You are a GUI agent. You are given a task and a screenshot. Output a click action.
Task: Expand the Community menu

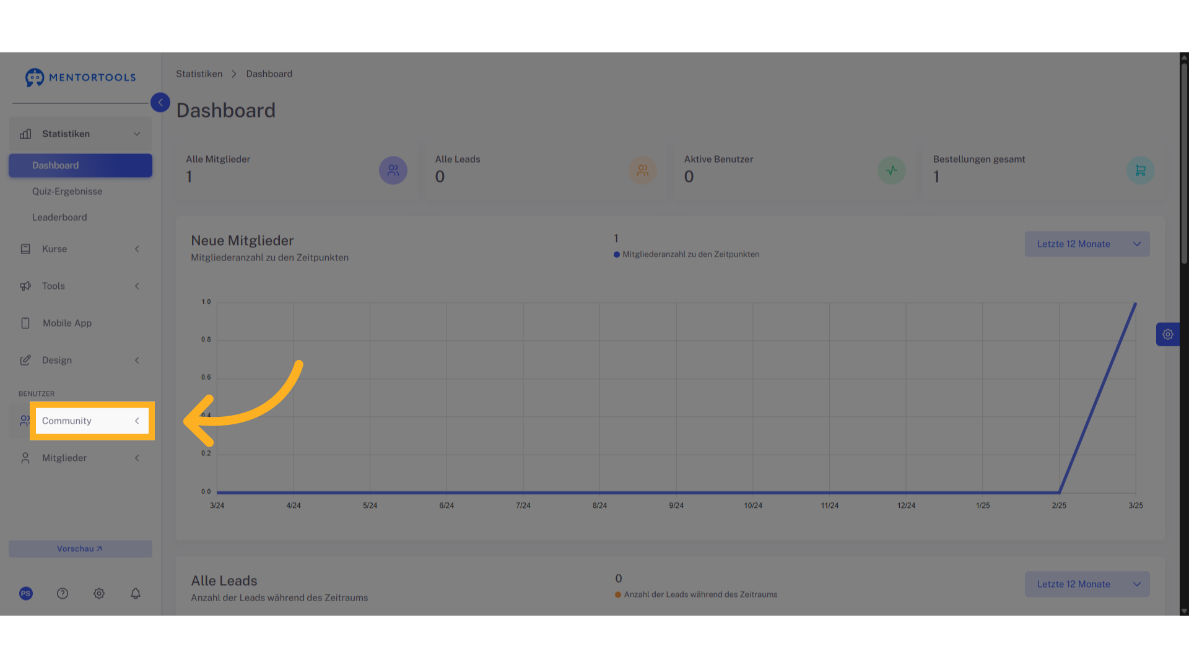[92, 421]
